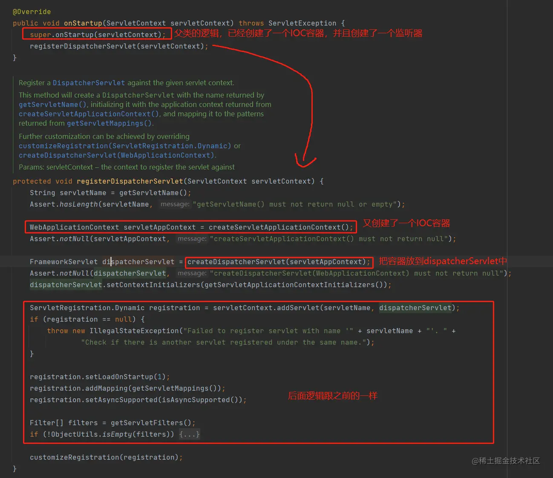Click the @Override annotation
The width and height of the screenshot is (553, 478).
click(x=32, y=12)
